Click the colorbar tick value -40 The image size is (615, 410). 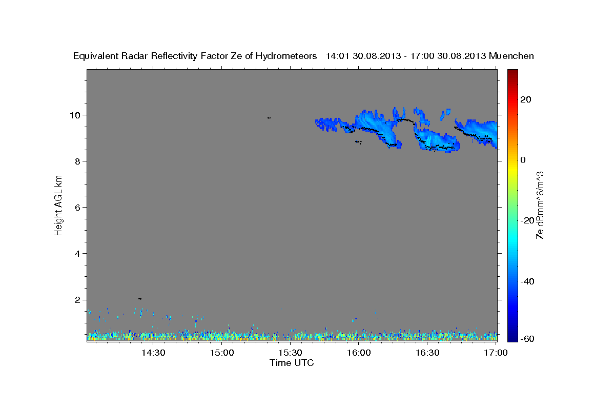tap(528, 281)
